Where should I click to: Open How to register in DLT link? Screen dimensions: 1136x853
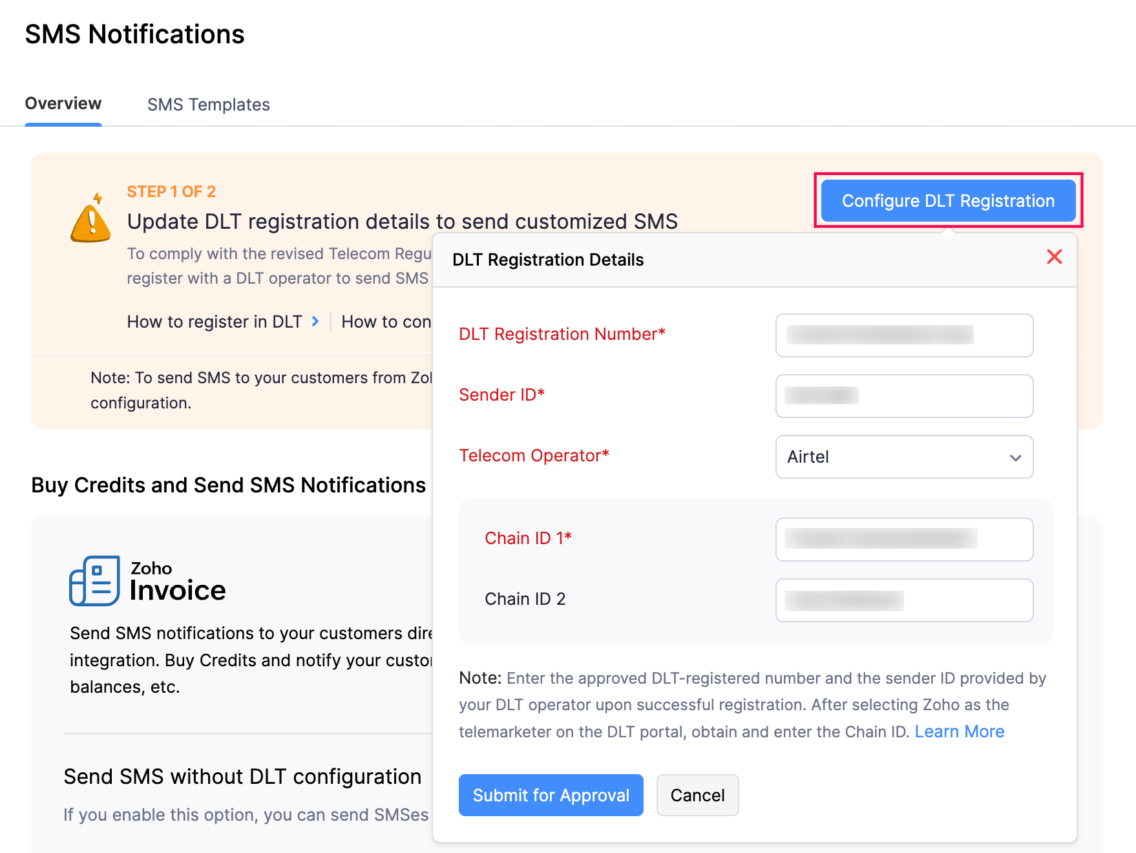click(215, 322)
